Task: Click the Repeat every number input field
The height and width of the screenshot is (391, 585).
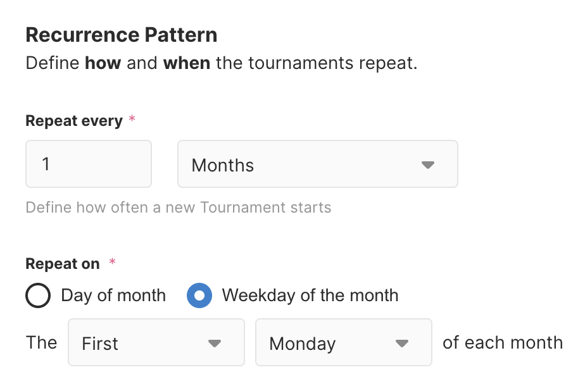Action: coord(88,164)
